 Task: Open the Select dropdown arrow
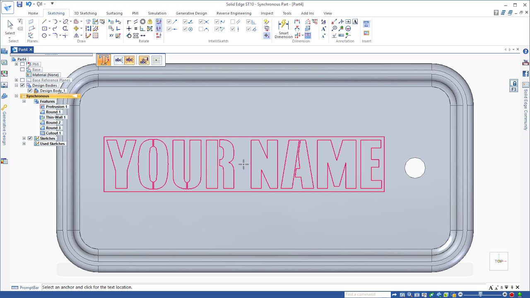coord(10,37)
